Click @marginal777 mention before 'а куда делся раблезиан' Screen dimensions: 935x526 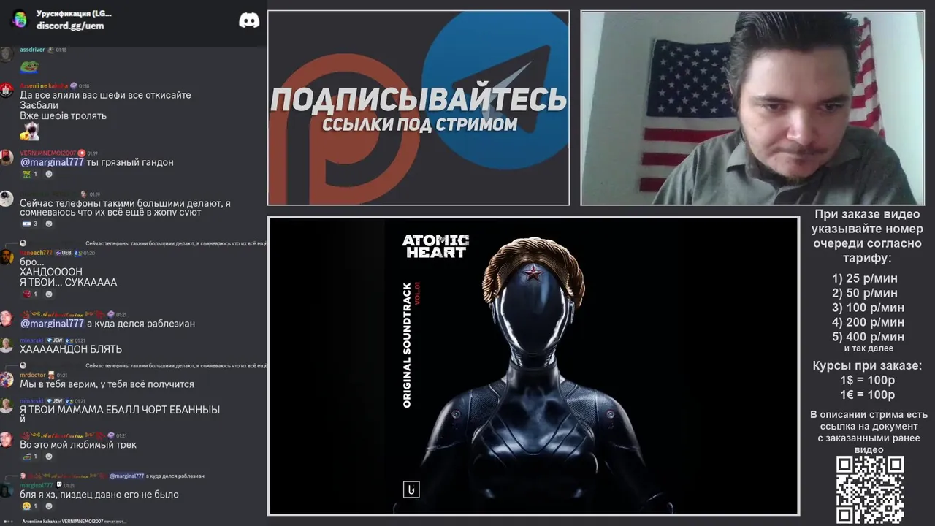52,323
